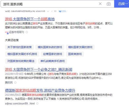Select suggestion 模拟国家发展的手机游戏

pyautogui.click(x=22, y=54)
